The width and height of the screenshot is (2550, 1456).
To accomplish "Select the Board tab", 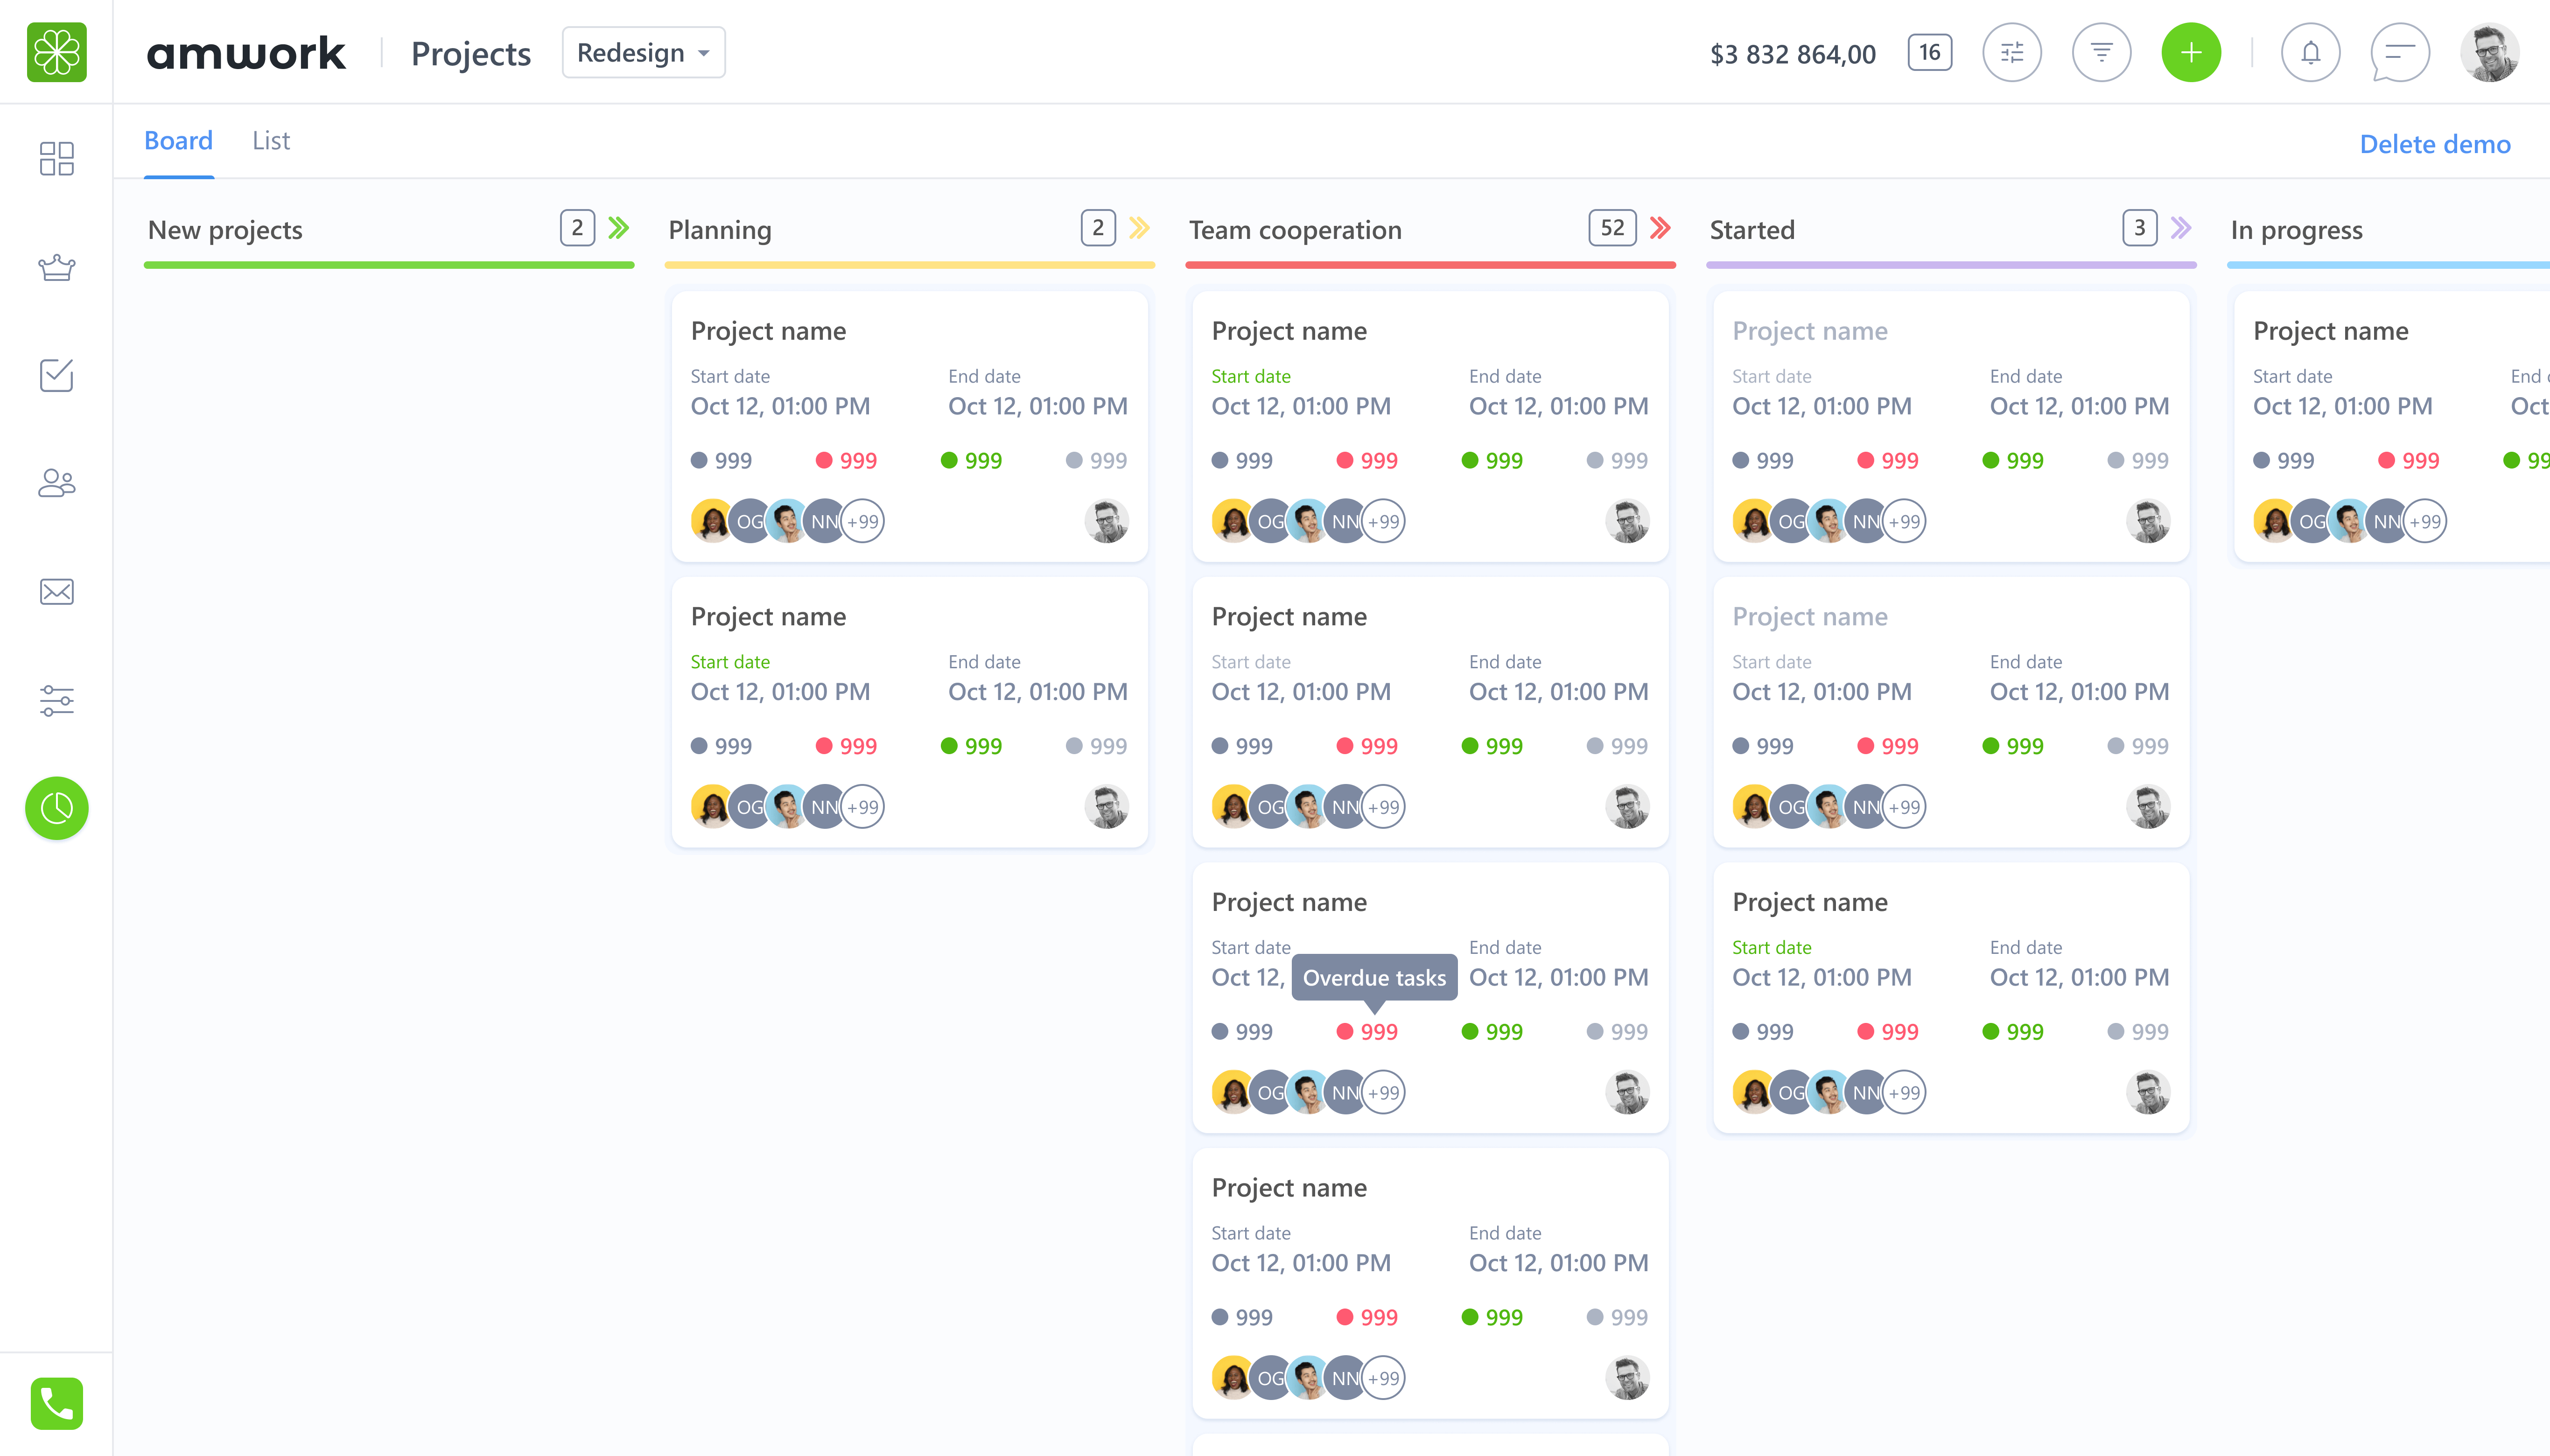I will (178, 141).
